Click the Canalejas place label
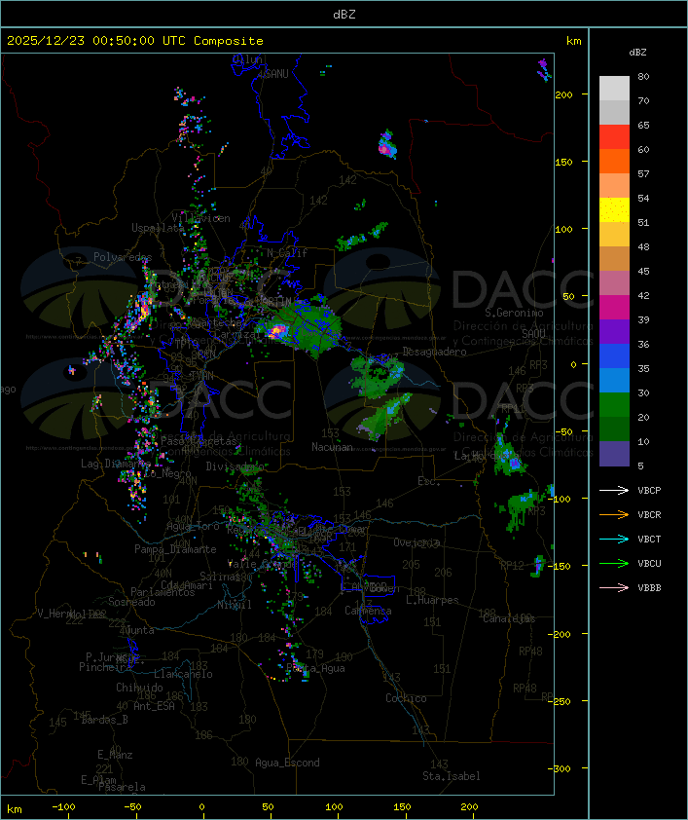688x820 pixels. click(509, 618)
